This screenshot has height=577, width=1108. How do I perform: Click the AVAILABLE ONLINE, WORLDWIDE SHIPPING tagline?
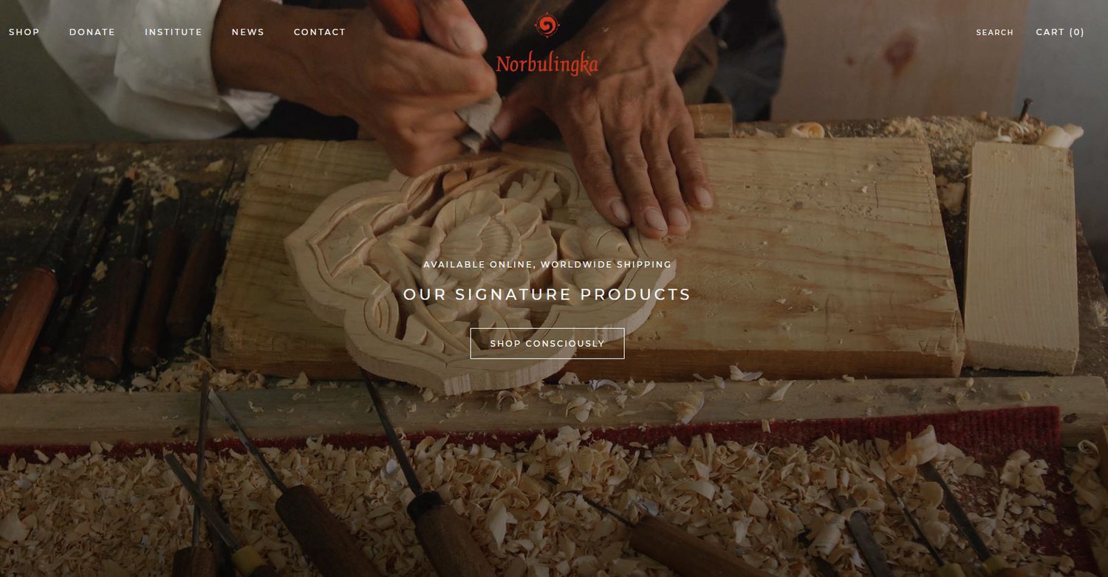point(547,264)
